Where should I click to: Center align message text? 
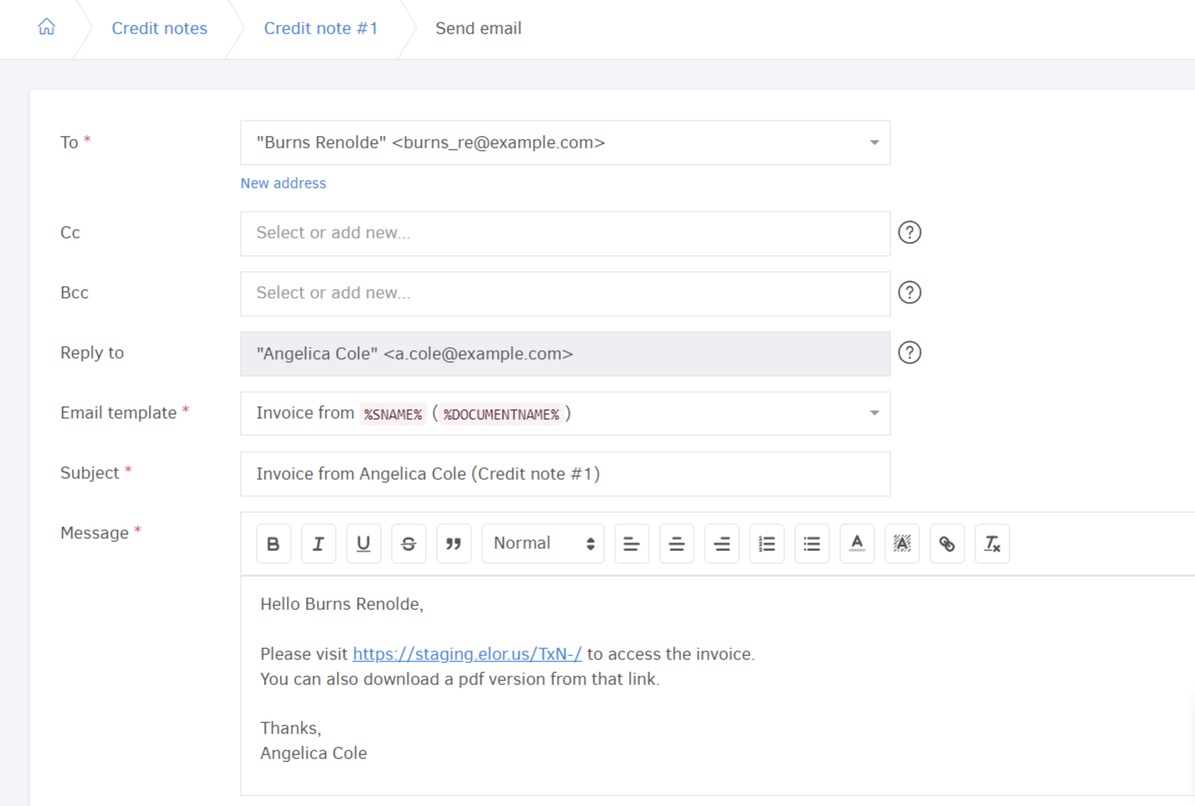[677, 544]
